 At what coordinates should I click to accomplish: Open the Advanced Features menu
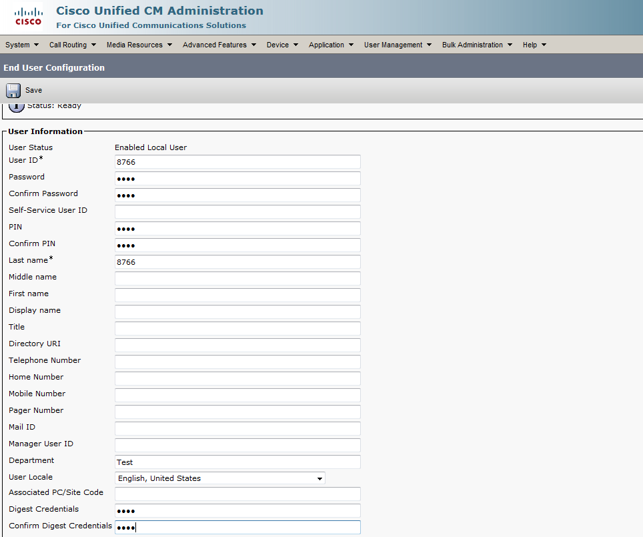tap(219, 45)
